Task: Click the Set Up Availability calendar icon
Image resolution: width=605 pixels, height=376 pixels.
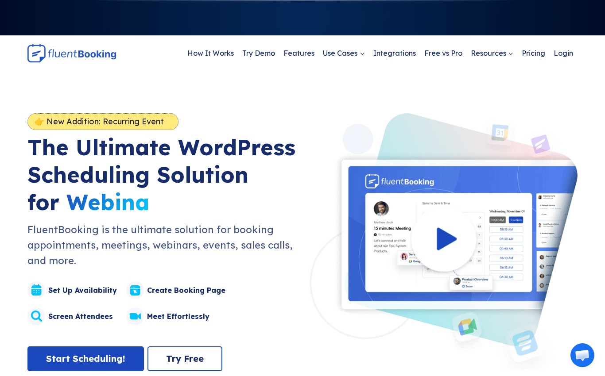Action: 36,290
